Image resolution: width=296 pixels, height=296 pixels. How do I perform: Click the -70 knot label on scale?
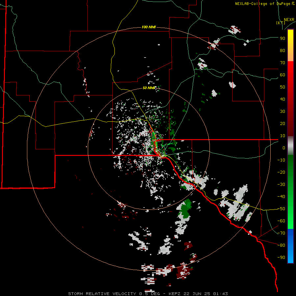281,233
